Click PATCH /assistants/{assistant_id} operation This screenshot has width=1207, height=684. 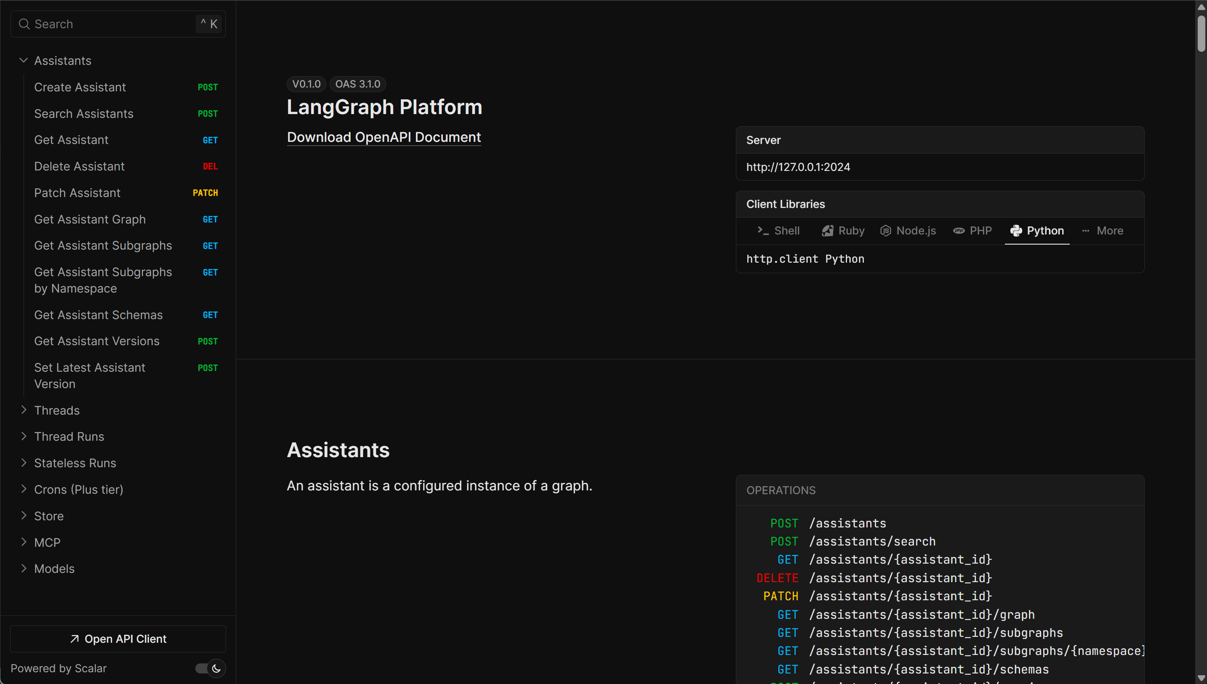point(878,596)
